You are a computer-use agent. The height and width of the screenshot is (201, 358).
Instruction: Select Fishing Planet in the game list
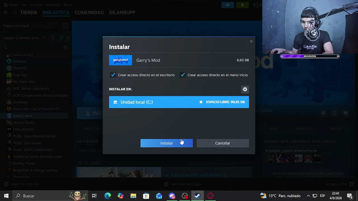pos(24,163)
